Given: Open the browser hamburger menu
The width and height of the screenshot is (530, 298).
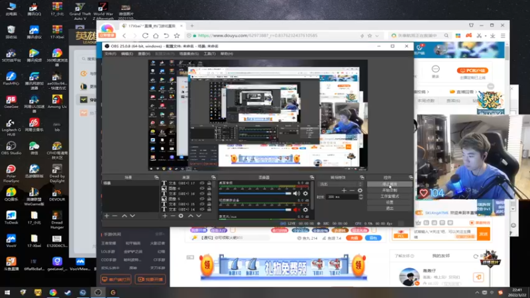Looking at the screenshot, I should 503,36.
